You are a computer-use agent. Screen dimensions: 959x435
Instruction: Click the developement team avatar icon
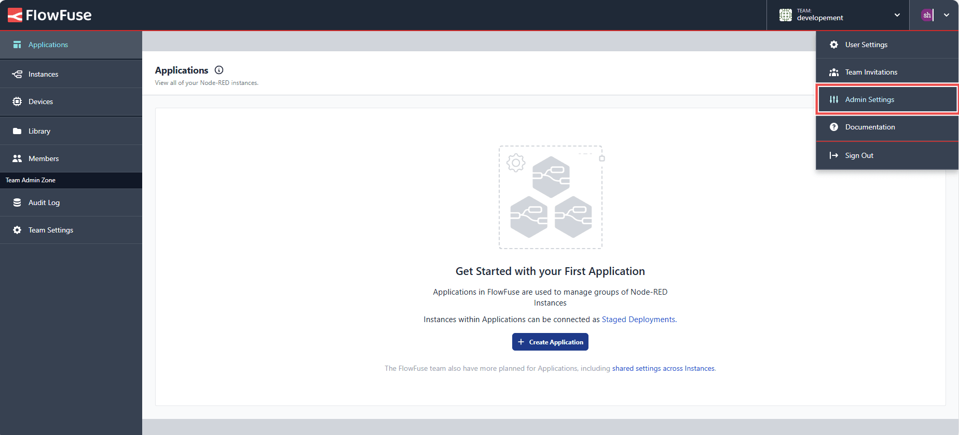[x=785, y=15]
